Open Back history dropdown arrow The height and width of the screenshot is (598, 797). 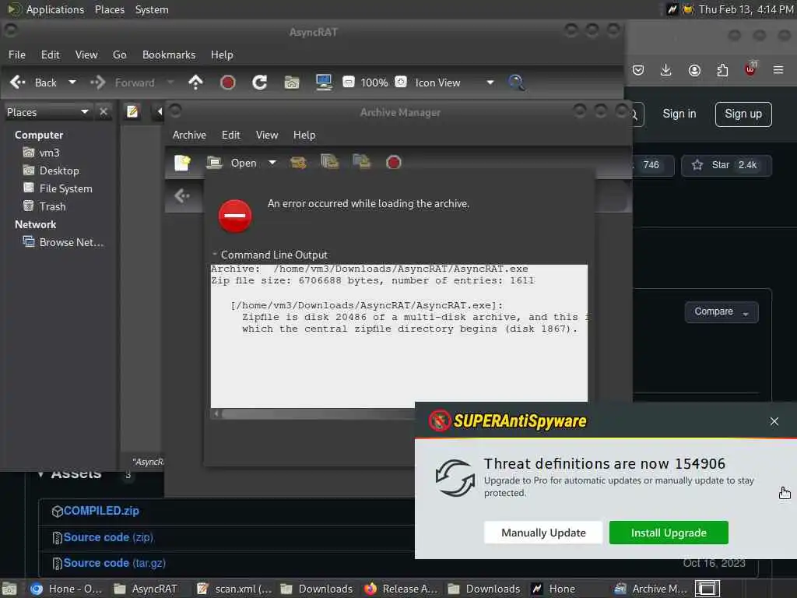click(72, 83)
